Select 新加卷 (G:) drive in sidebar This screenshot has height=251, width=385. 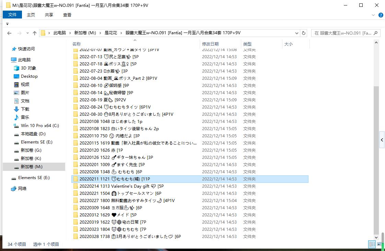click(x=31, y=150)
